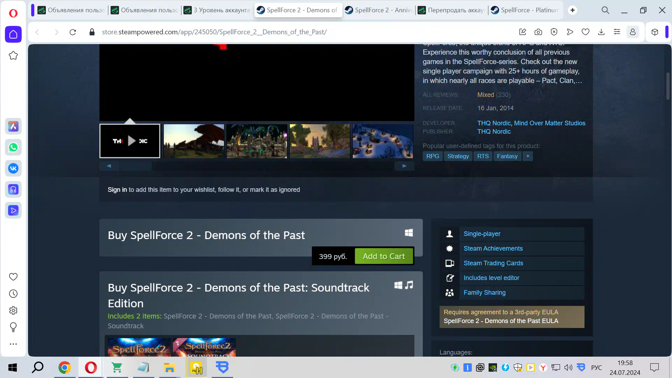Open the RTS tag
This screenshot has height=378, width=672.
483,156
